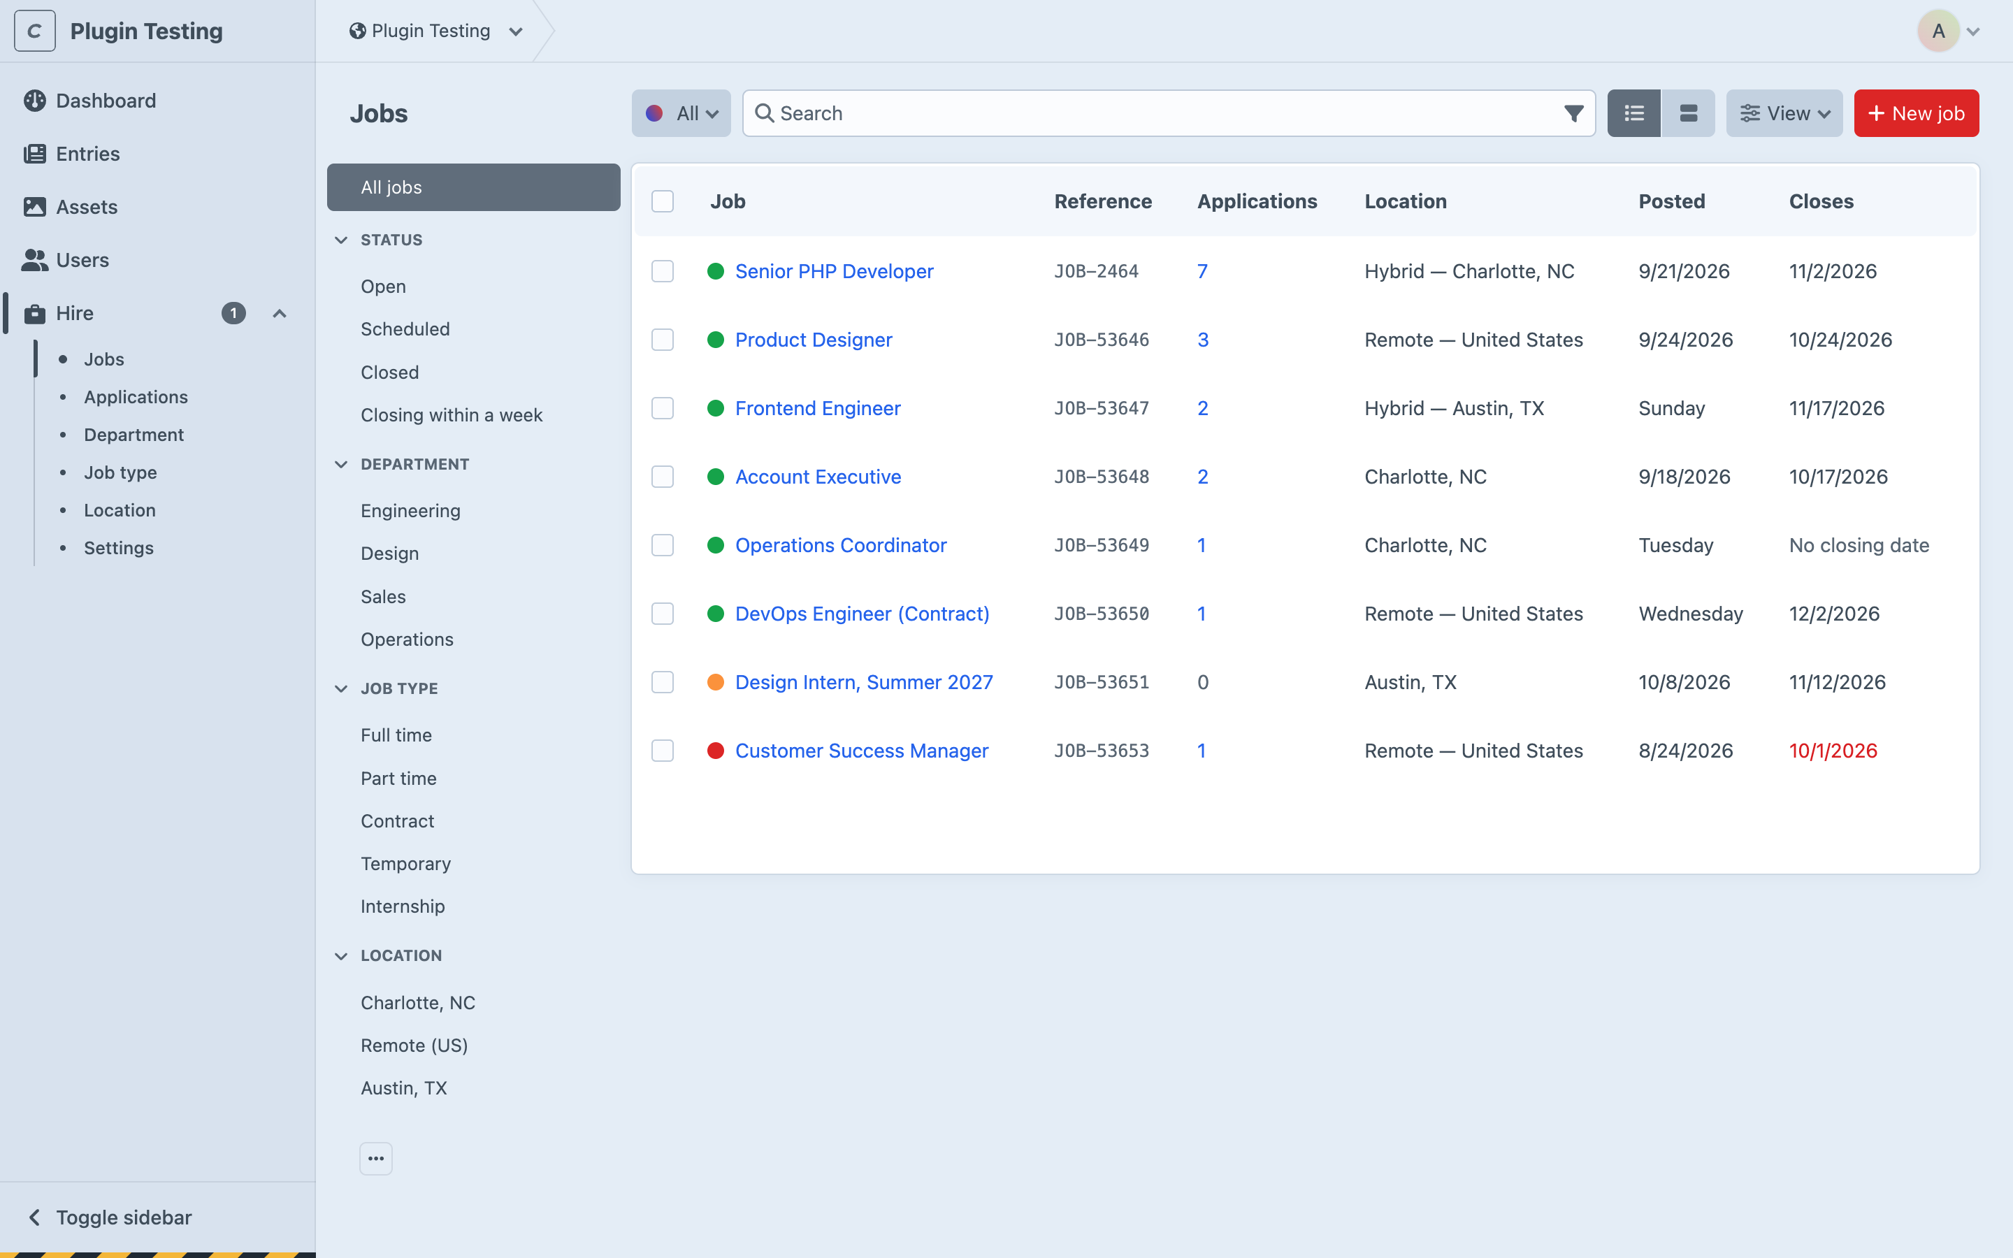Switch to cards view icon
The height and width of the screenshot is (1258, 2013).
1688,113
